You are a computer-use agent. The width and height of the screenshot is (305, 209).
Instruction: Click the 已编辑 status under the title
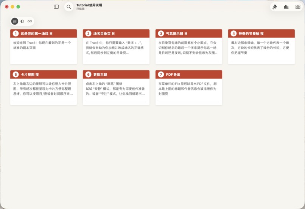(80, 9)
